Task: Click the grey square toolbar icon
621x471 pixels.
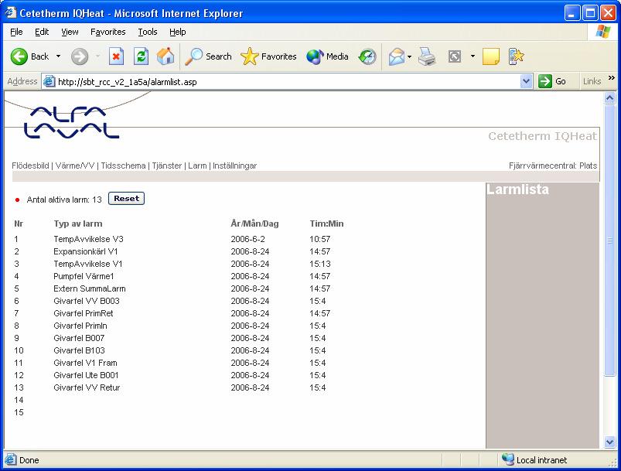Action: click(x=455, y=56)
